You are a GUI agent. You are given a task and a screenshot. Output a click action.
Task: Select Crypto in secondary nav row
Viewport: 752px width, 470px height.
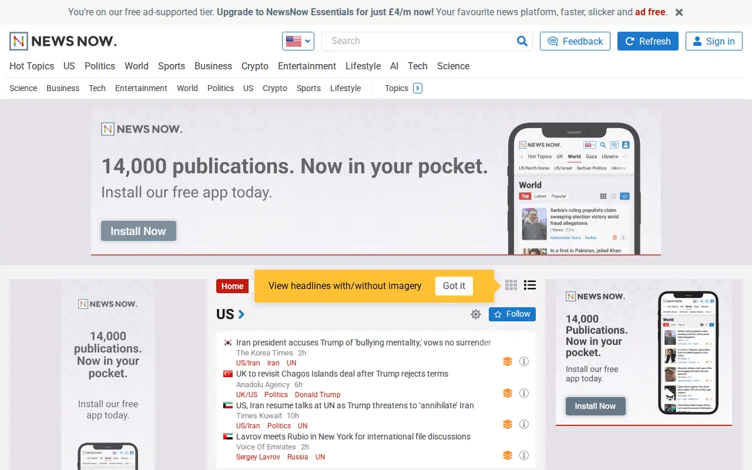point(275,88)
